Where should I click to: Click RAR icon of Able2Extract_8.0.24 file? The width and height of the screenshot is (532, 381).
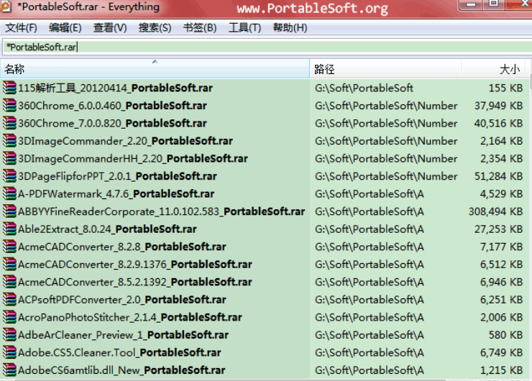click(x=9, y=229)
